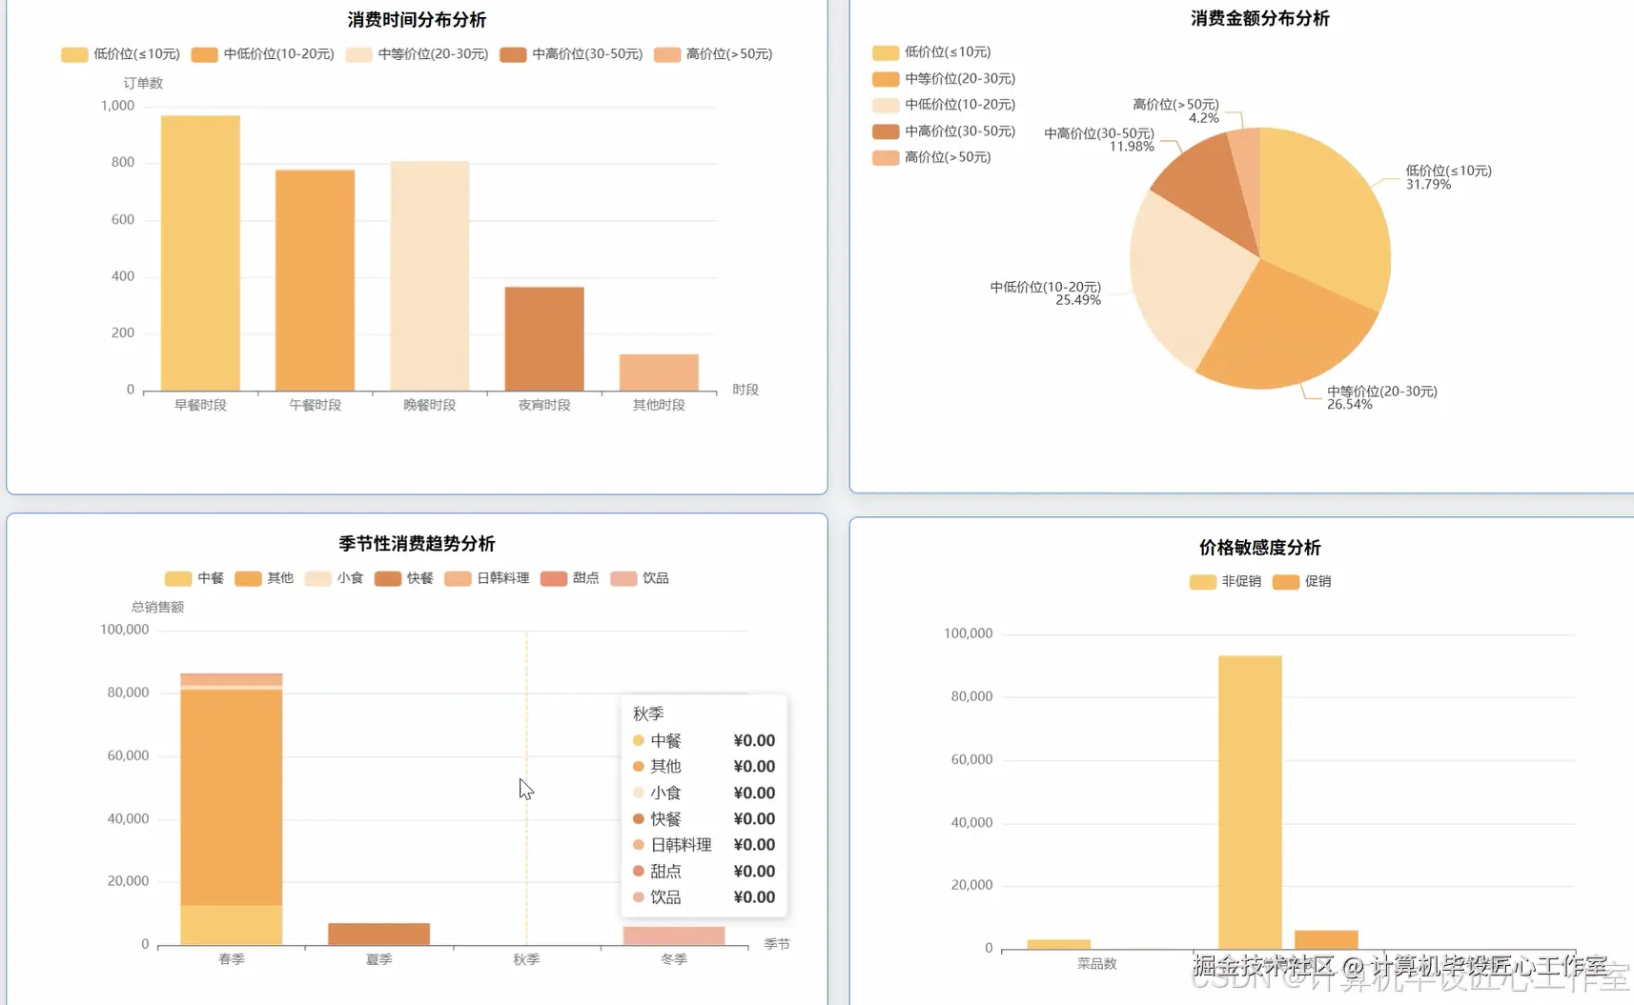The image size is (1634, 1005).
Task: Click the 夏季 bar in seasonal chart
Action: pos(379,935)
